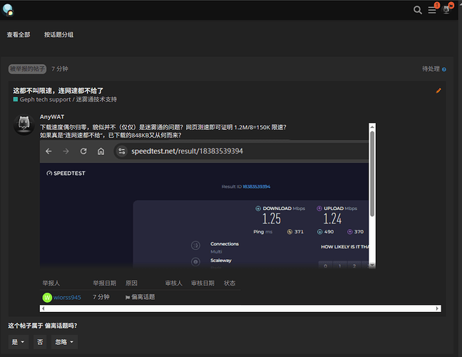
Task: Open the hamburger menu with notification badge
Action: pyautogui.click(x=432, y=10)
